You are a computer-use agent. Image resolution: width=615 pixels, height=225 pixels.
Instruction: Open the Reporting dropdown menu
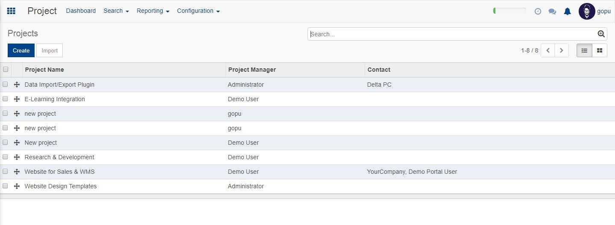[x=152, y=11]
